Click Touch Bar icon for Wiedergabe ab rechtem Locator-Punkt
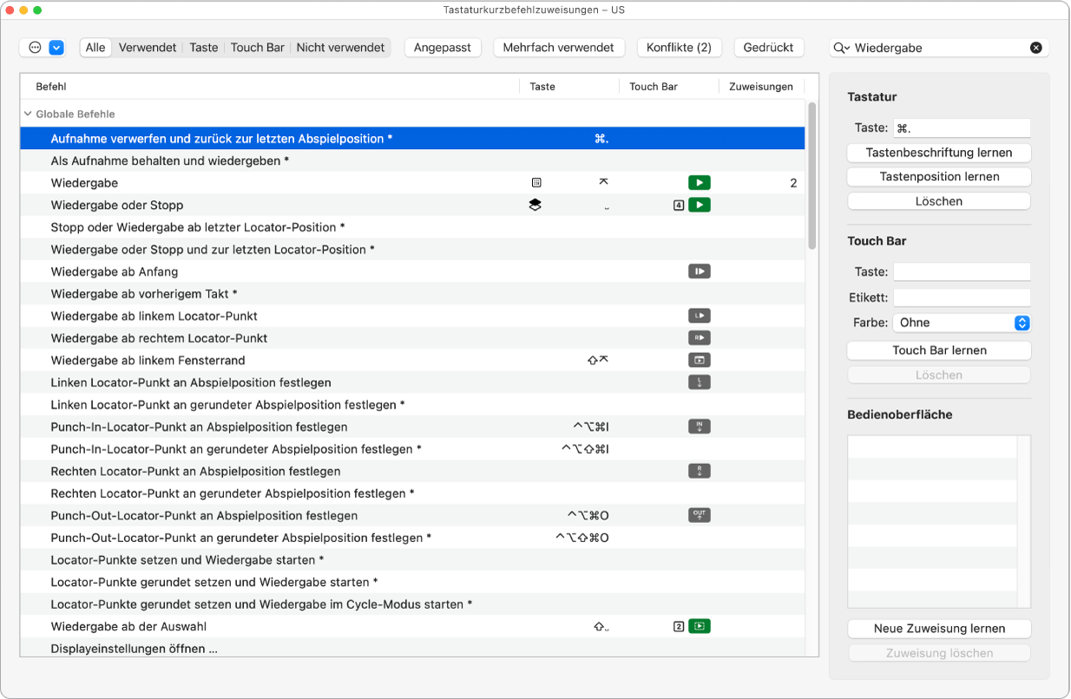1071x699 pixels. tap(699, 338)
